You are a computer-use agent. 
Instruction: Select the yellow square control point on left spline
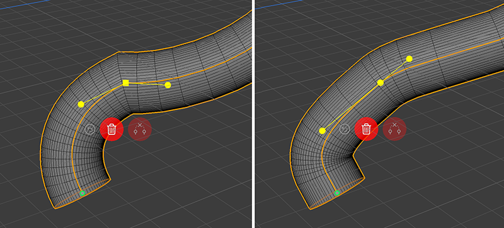coord(125,83)
